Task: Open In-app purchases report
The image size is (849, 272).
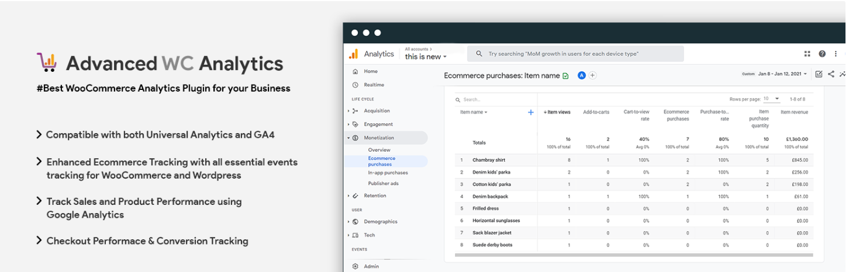Action: click(388, 173)
